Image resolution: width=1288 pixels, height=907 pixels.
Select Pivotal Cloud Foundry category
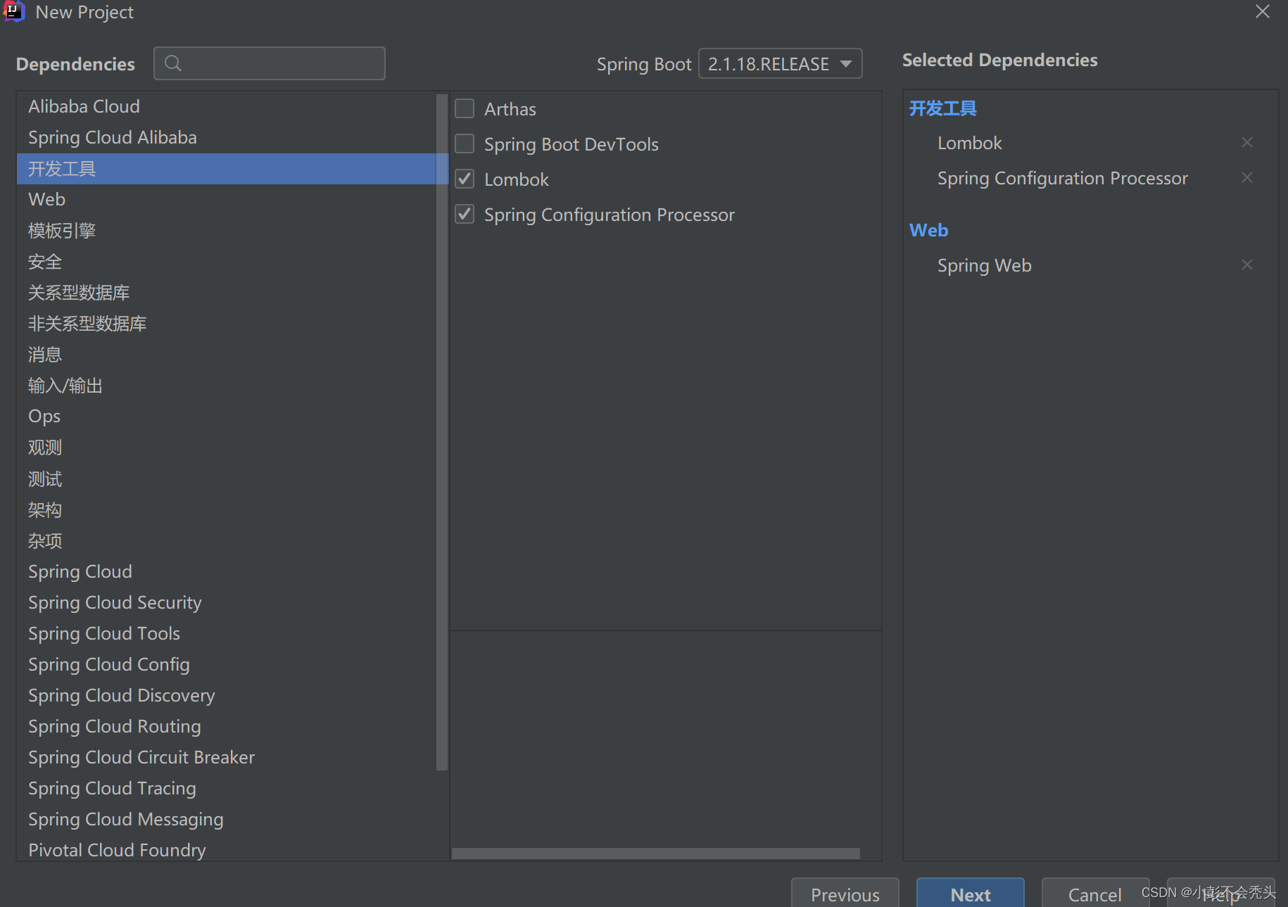tap(227, 849)
